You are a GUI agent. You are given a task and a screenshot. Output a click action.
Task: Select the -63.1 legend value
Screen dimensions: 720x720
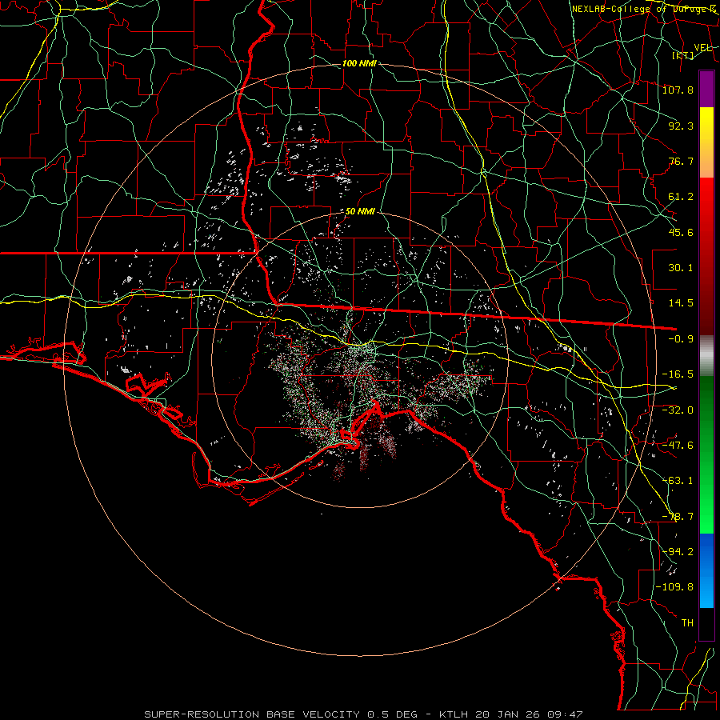(x=678, y=481)
